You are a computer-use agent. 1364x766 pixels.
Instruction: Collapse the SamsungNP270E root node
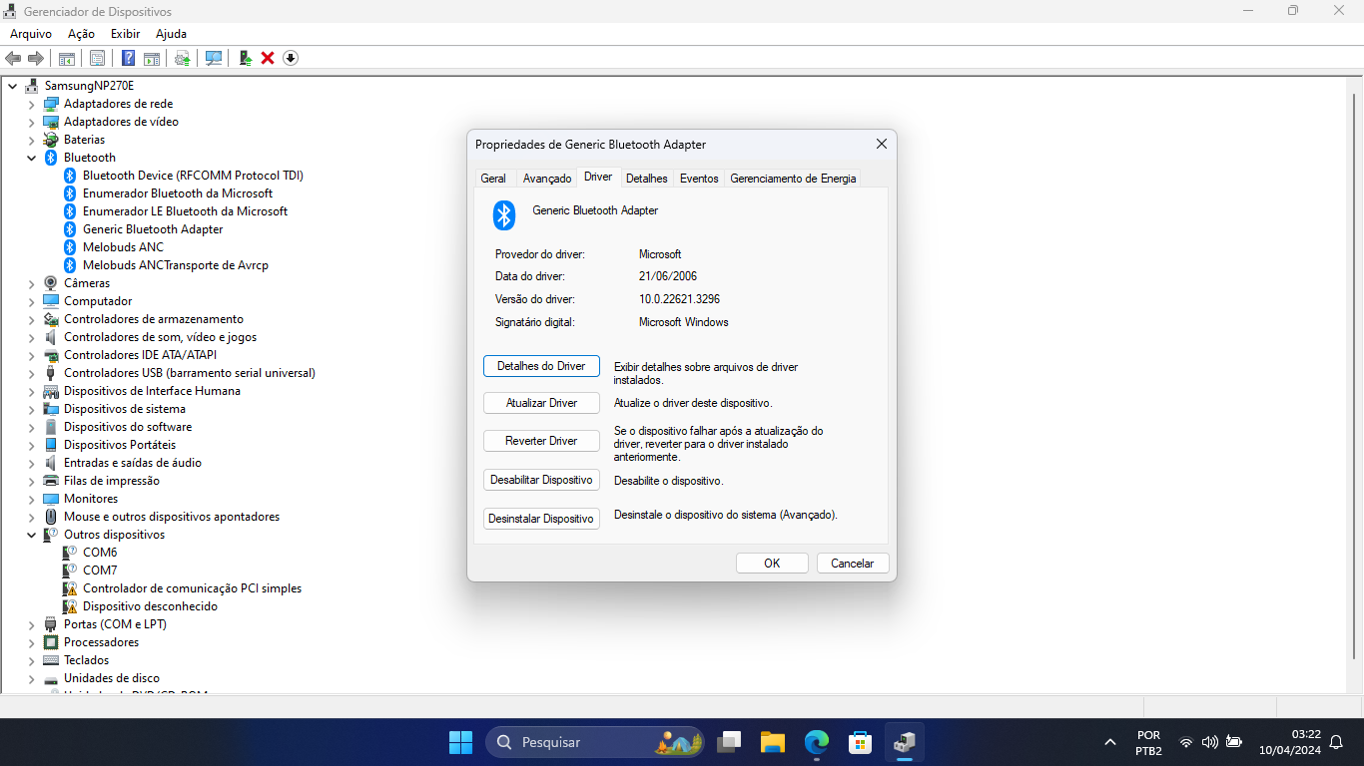[x=12, y=86]
